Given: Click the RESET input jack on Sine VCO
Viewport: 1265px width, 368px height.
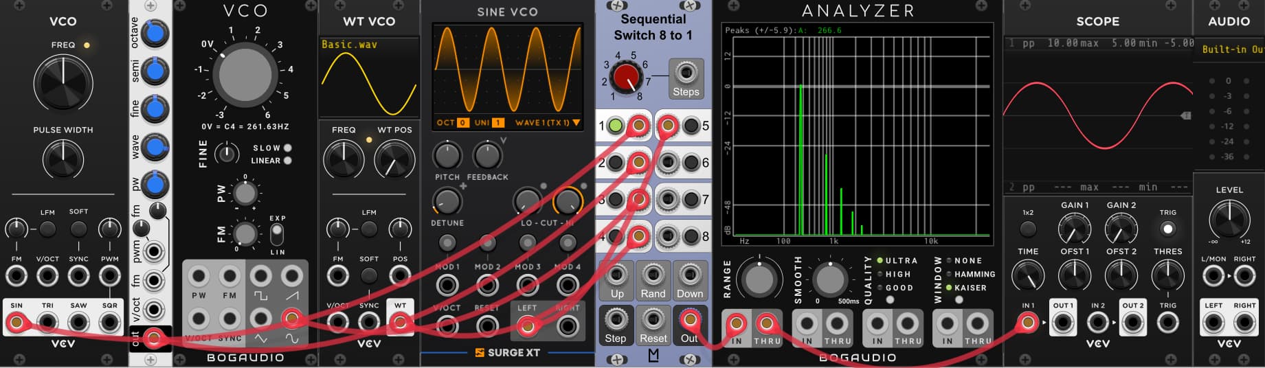Looking at the screenshot, I should point(487,326).
